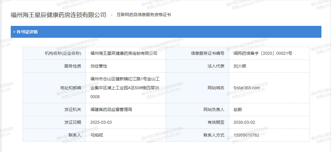
Task: Select the address starting with 福州市仓山区建新镇
Action: pyautogui.click(x=125, y=88)
